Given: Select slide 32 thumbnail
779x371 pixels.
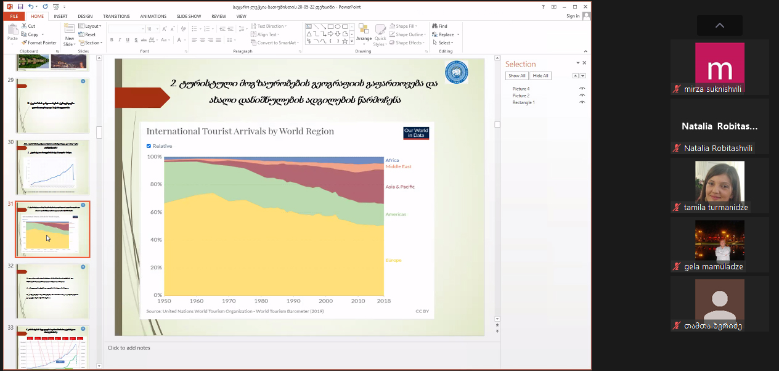Looking at the screenshot, I should click(x=52, y=291).
